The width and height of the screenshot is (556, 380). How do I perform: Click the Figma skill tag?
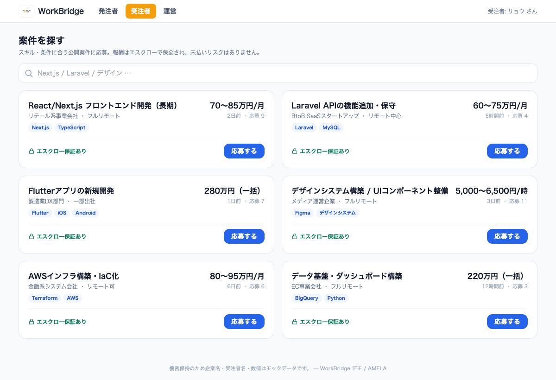[x=303, y=213]
